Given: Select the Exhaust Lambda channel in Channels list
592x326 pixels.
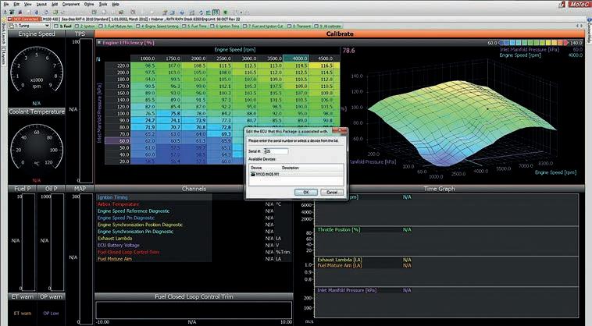Looking at the screenshot, I should (154, 238).
